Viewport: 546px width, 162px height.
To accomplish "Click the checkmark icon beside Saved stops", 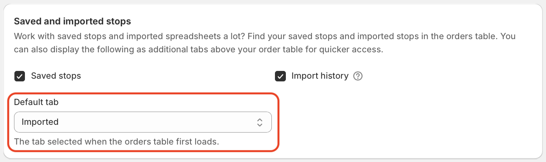I will click(19, 76).
